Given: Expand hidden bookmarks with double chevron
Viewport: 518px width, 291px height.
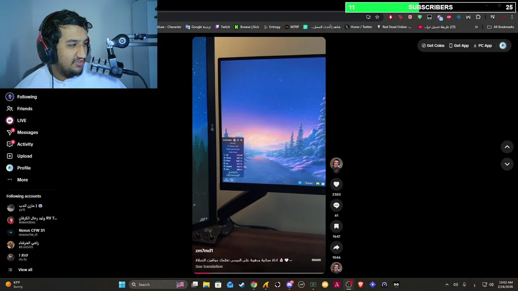Looking at the screenshot, I should point(476,27).
